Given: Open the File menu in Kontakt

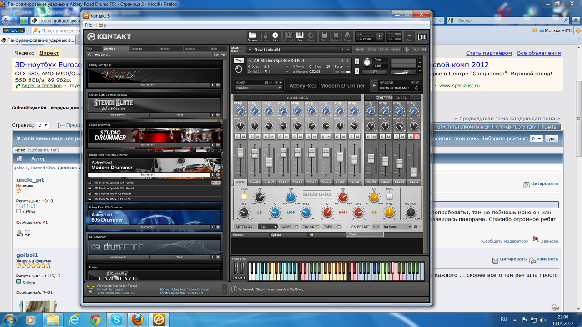Looking at the screenshot, I should 89,25.
